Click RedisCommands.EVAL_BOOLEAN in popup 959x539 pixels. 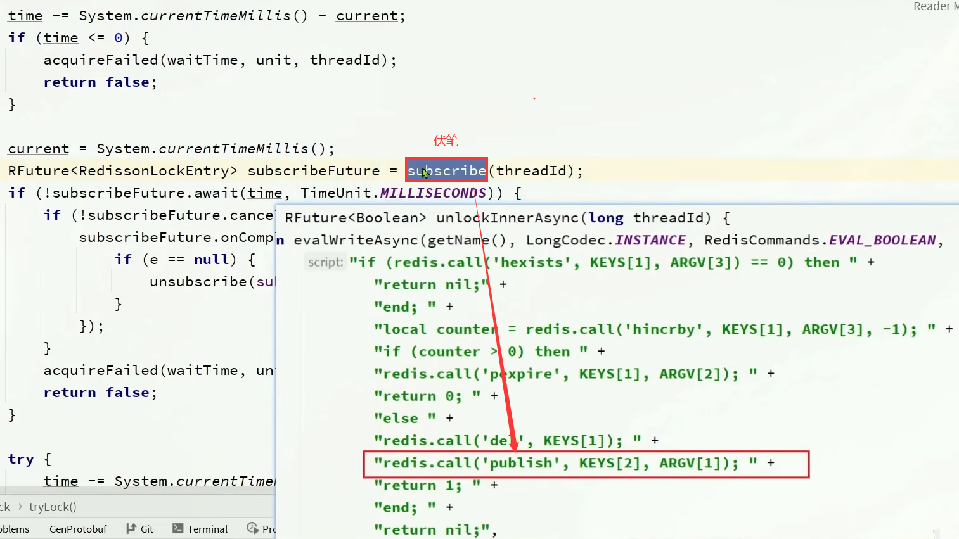point(820,240)
